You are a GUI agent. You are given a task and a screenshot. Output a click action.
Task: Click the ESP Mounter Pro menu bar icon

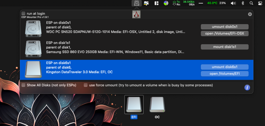coord(136,3)
